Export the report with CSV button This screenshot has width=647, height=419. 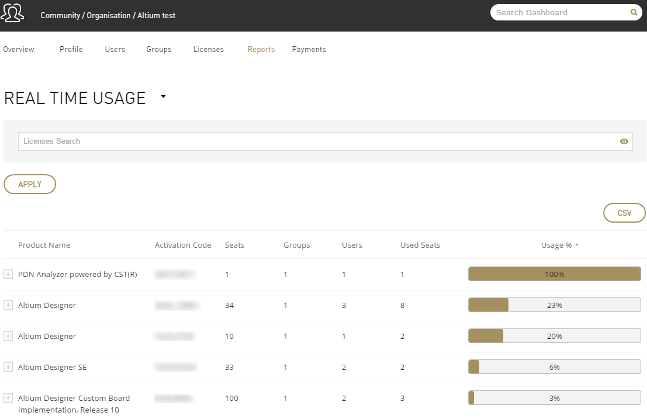(x=624, y=213)
